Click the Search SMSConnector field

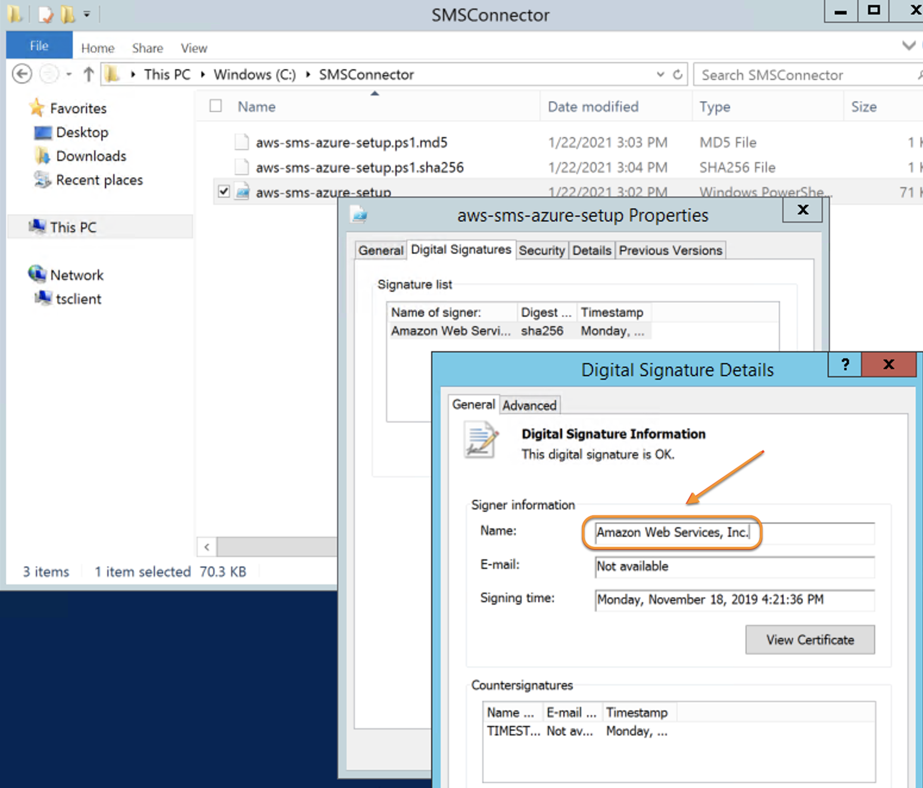tap(808, 75)
